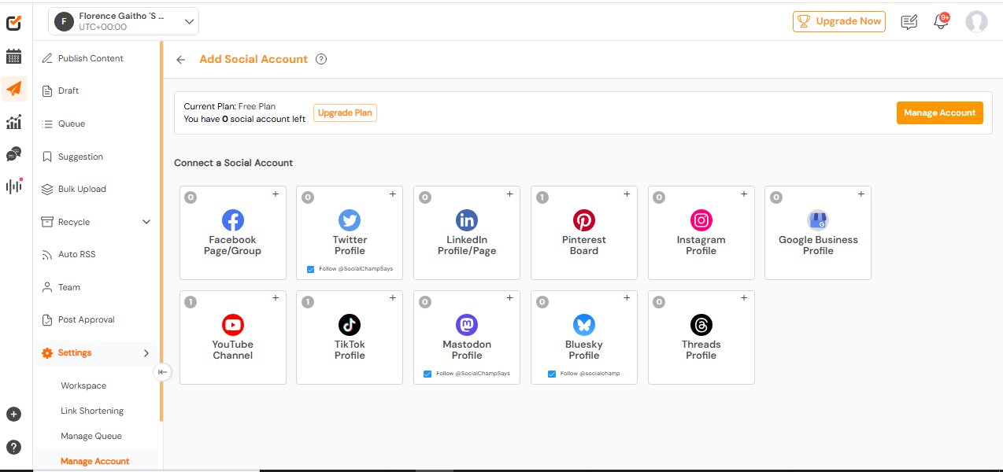1003x472 pixels.
Task: Open the user profile avatar
Action: tap(976, 21)
